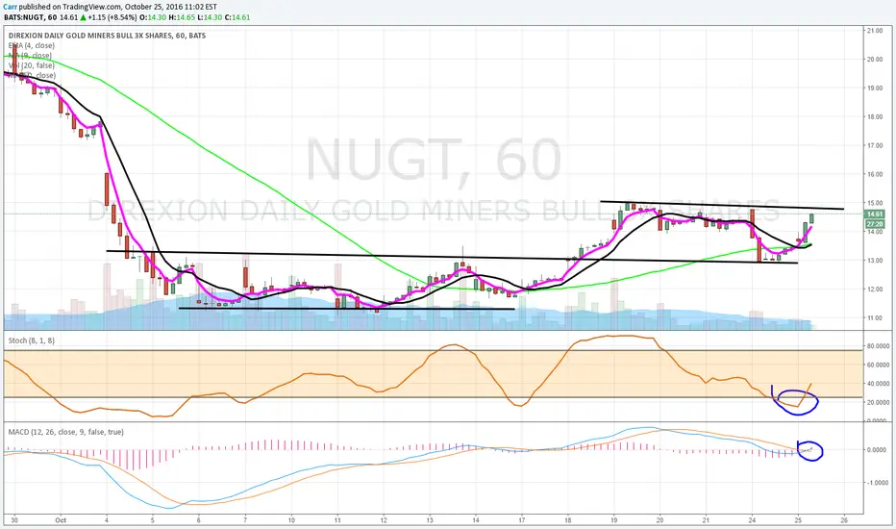Click the 7 date label on time axis

tap(245, 520)
